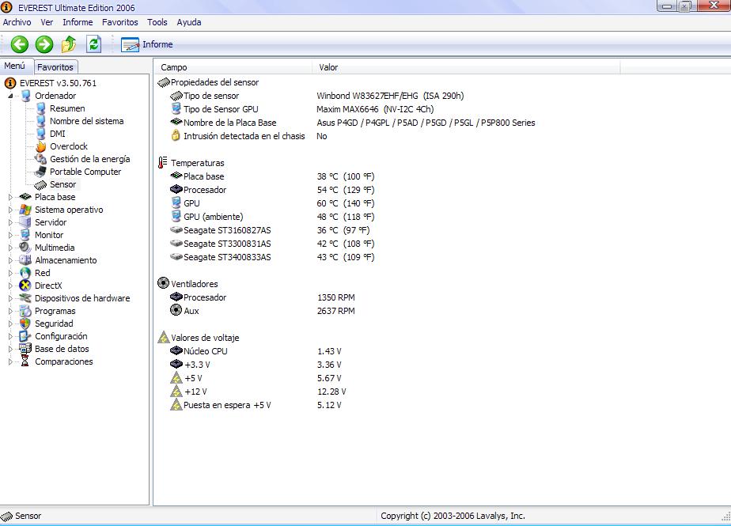Image resolution: width=731 pixels, height=526 pixels.
Task: Expand the Almacenamiento tree node
Action: (10, 260)
